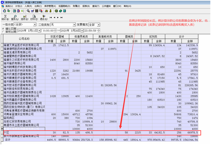
Task: Open the 入库(R) menu
Action: click(x=28, y=6)
